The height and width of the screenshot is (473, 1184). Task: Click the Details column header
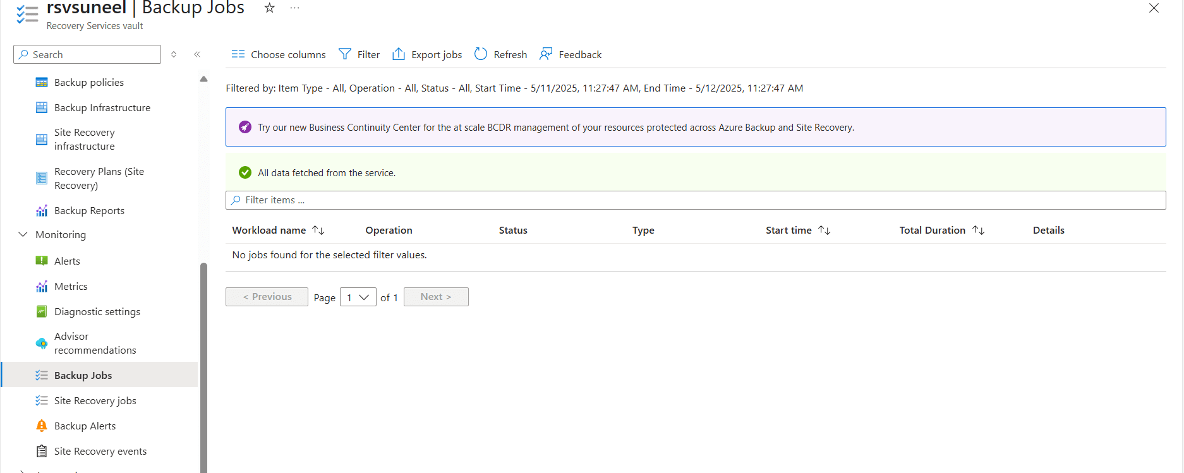point(1049,231)
